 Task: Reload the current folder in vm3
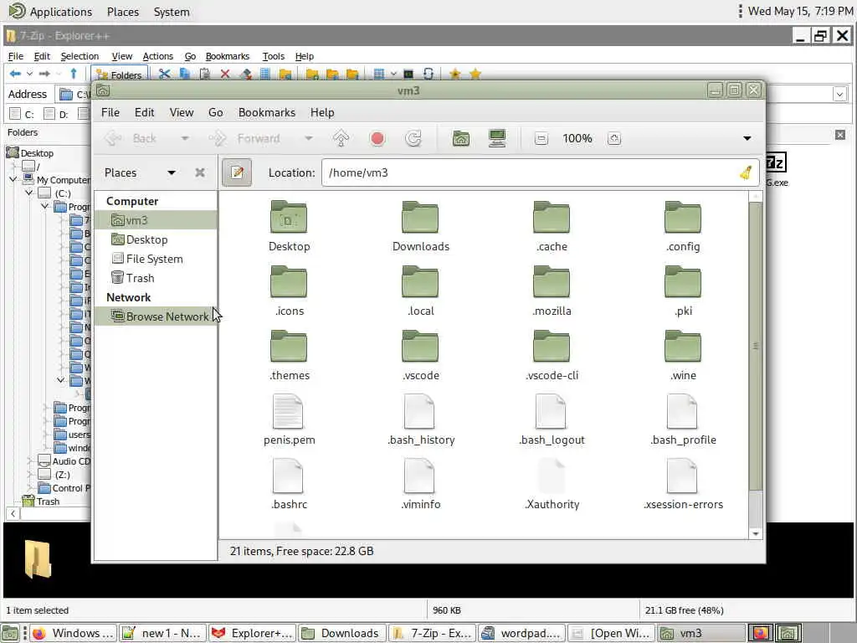(413, 138)
